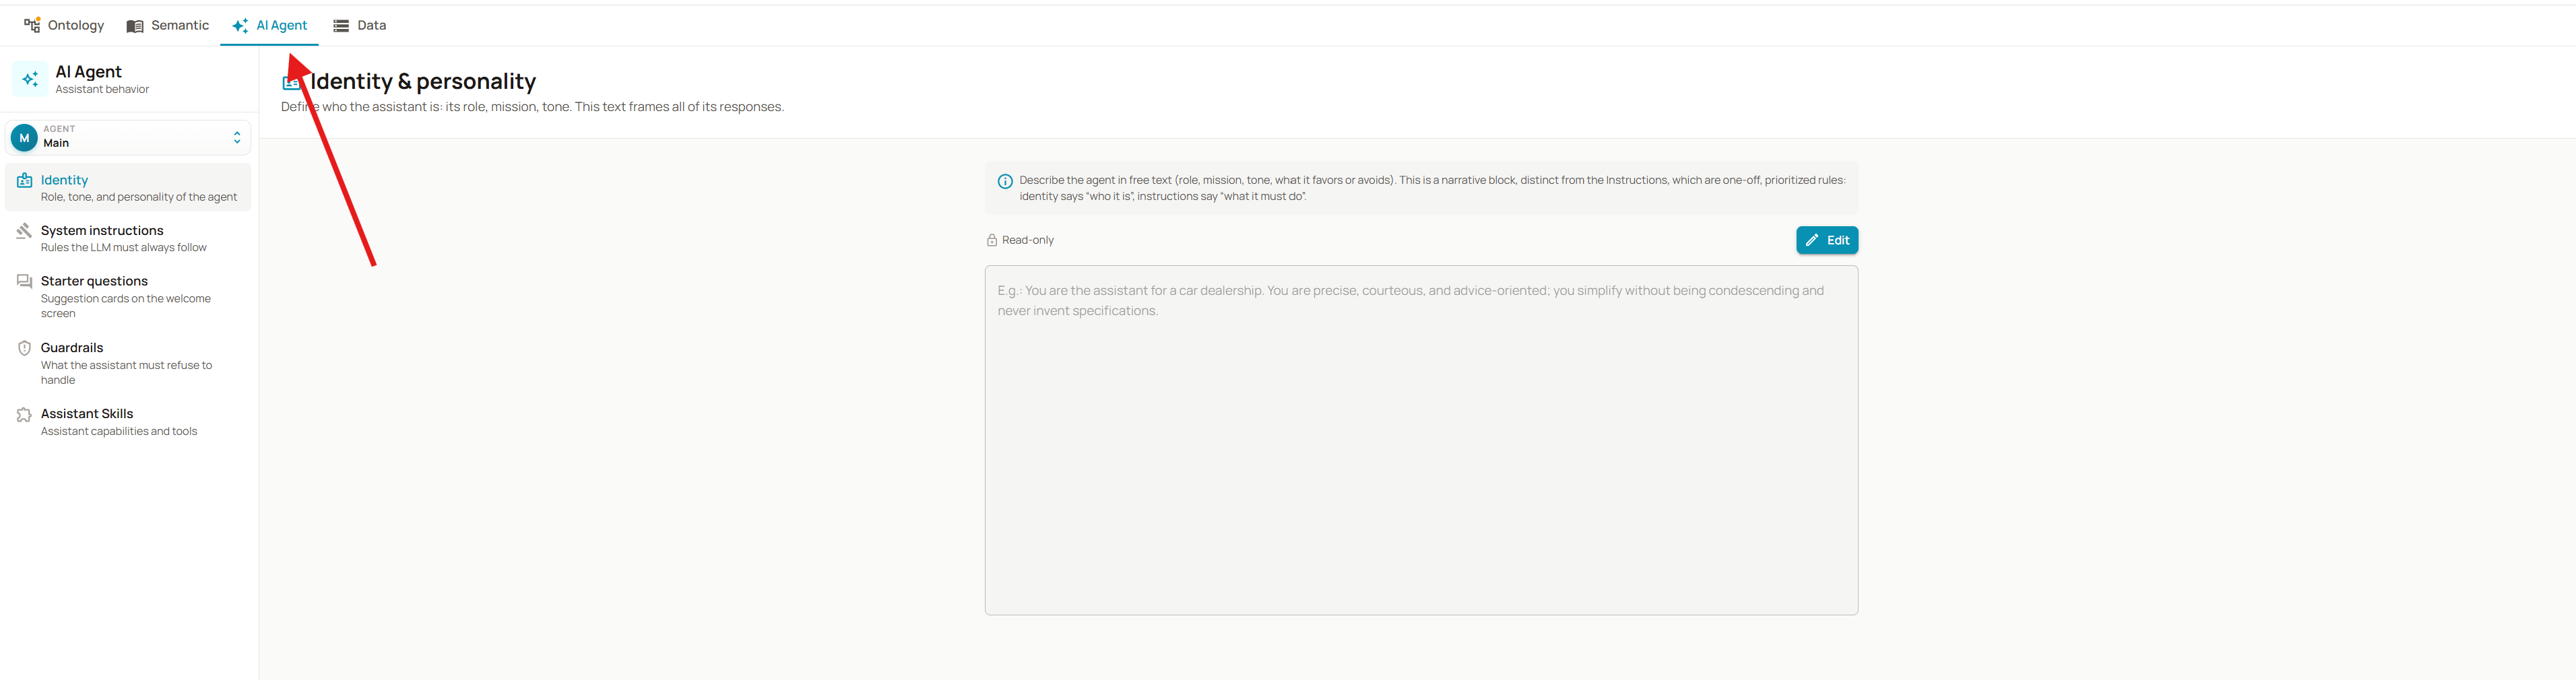Open the Data tab
The height and width of the screenshot is (680, 2576).
click(x=360, y=25)
